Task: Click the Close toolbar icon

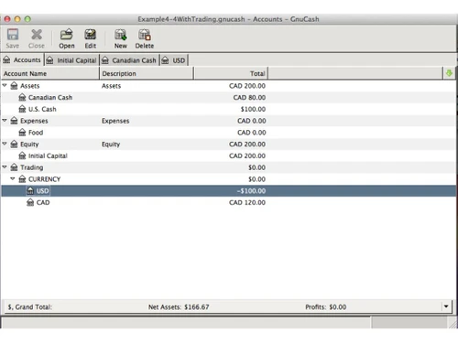Action: [37, 35]
